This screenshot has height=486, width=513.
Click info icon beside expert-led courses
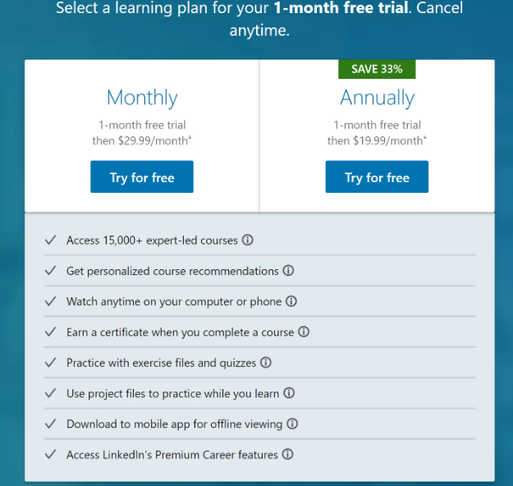coord(247,240)
